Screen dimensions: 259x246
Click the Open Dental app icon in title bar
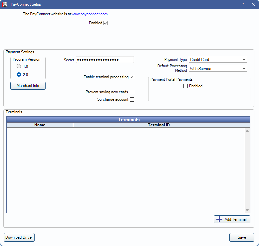pyautogui.click(x=5, y=4)
